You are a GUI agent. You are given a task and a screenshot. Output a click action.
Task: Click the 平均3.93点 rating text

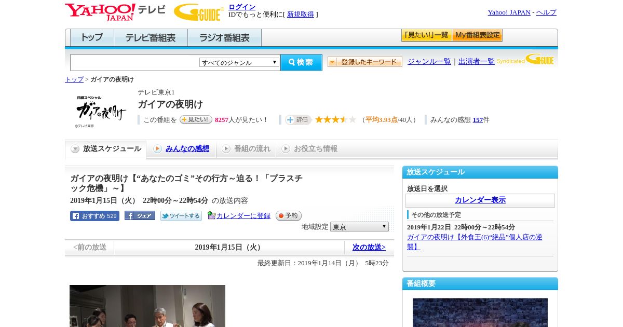382,120
